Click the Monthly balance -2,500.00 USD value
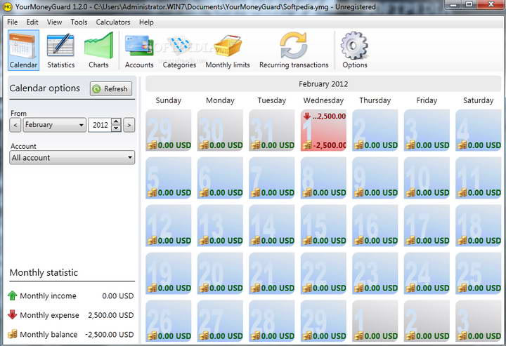The width and height of the screenshot is (506, 346). point(110,334)
